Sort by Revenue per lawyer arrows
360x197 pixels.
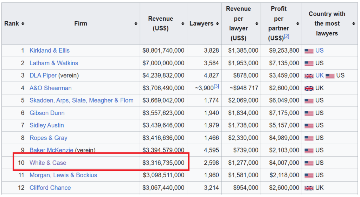tap(257, 24)
